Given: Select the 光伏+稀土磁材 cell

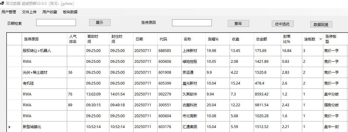Looking at the screenshot, I should coord(45,72).
